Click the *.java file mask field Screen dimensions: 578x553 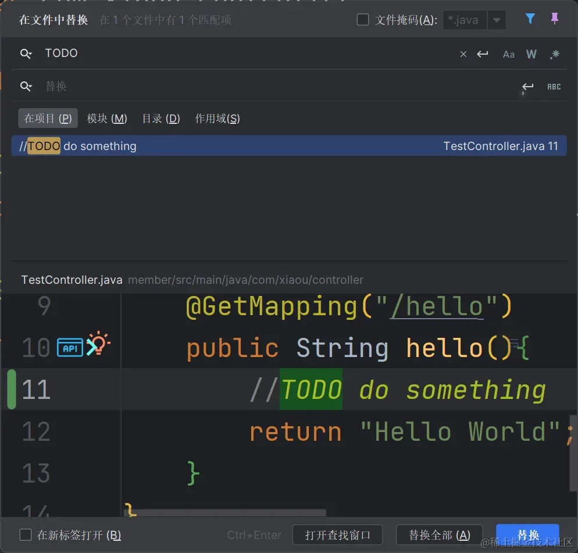pos(465,20)
